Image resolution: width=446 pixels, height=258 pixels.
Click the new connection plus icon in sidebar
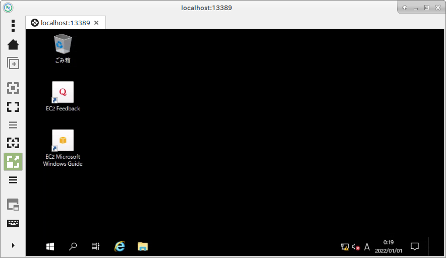click(13, 63)
